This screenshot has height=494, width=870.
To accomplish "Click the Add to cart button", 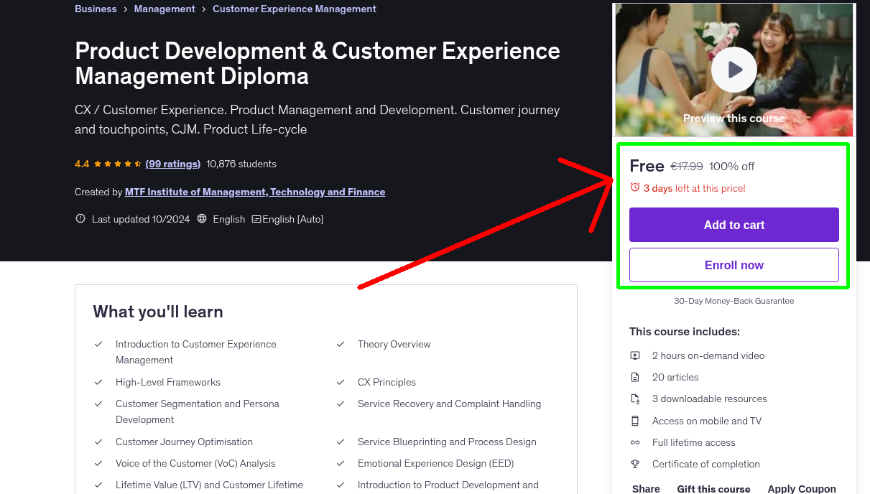I will 734,225.
